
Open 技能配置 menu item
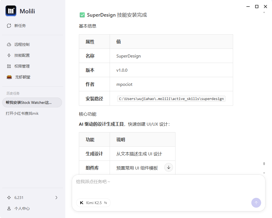[x=22, y=55]
